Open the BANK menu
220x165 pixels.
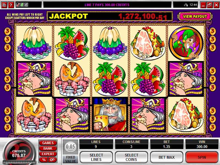pyautogui.click(x=48, y=148)
